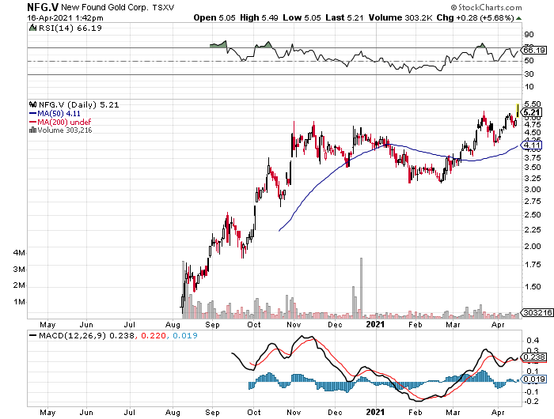
Task: Click the yellow latest candlestick at chart edge
Action: coord(518,111)
